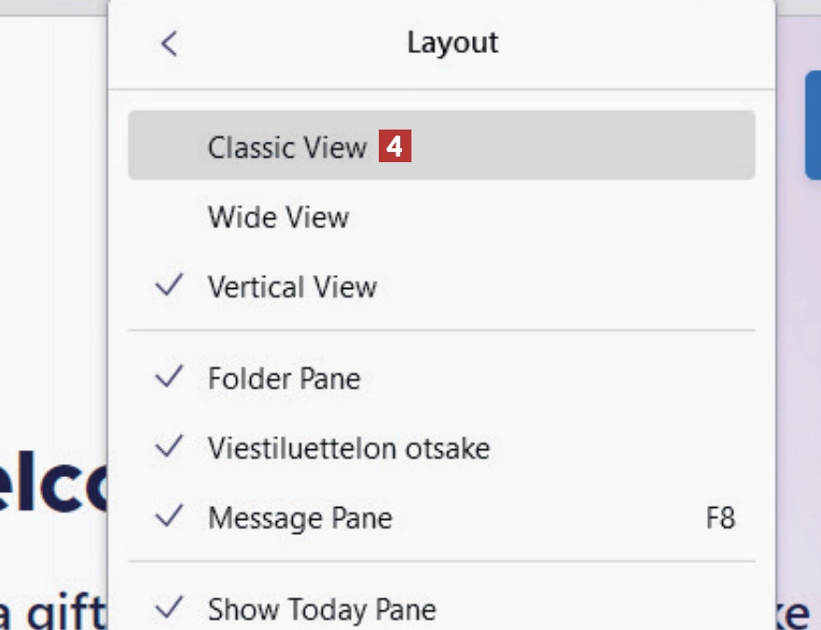Viewport: 821px width, 630px height.
Task: Click the checkmark beside Vertical View
Action: (x=169, y=285)
